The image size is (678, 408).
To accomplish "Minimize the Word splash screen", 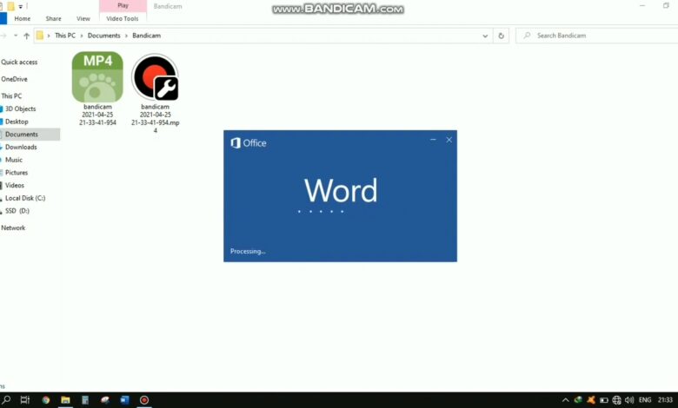I will [x=433, y=140].
